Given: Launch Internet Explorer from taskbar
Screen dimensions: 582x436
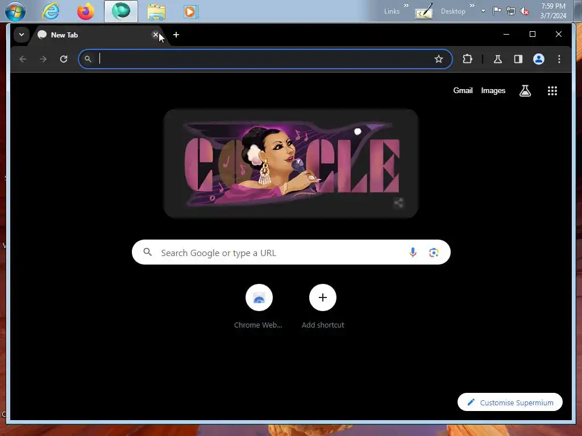Looking at the screenshot, I should point(51,11).
